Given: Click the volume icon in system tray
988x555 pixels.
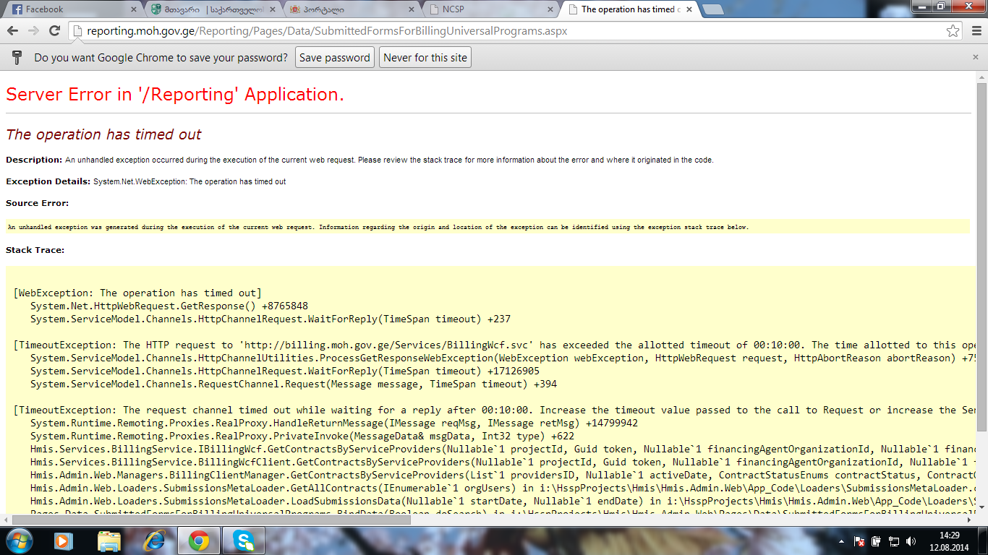Looking at the screenshot, I should [911, 541].
